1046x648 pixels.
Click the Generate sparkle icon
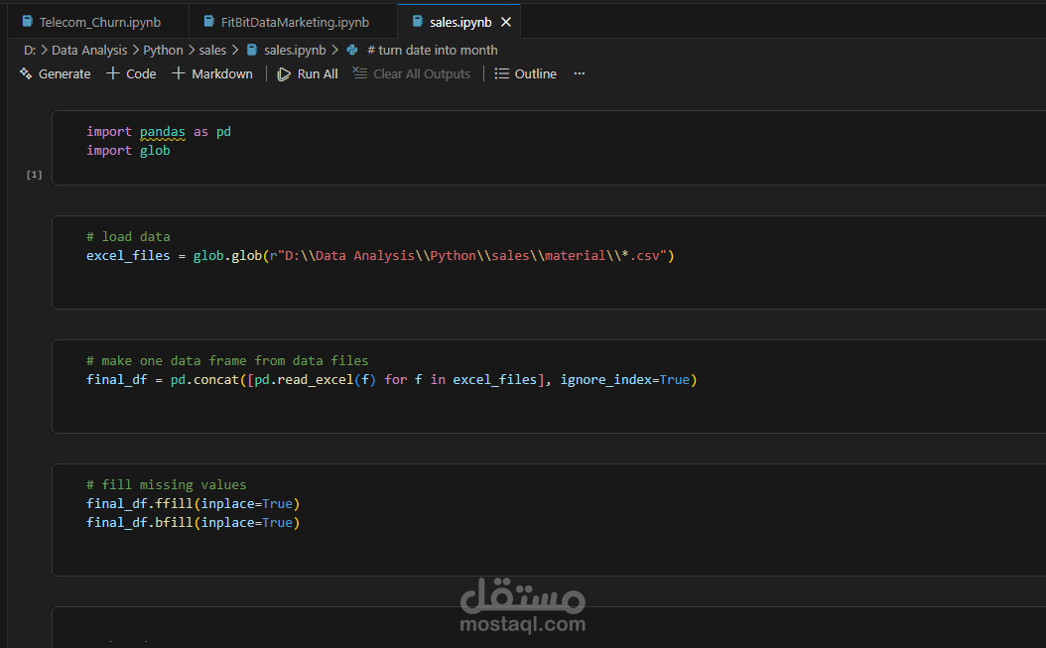pyautogui.click(x=26, y=73)
